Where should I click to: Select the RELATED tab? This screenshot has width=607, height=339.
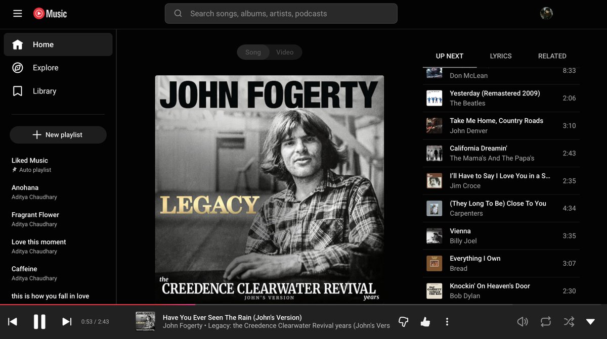pos(552,56)
